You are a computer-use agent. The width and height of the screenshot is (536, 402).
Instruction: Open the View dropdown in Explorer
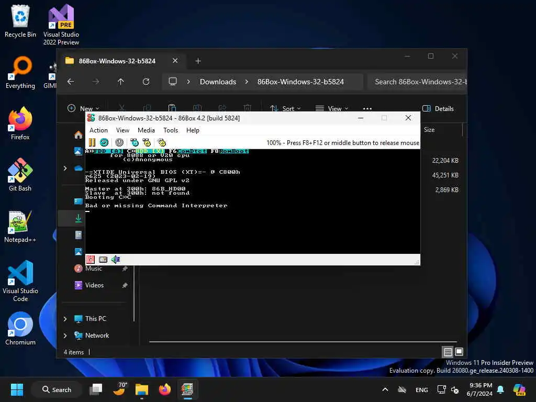[x=331, y=108]
